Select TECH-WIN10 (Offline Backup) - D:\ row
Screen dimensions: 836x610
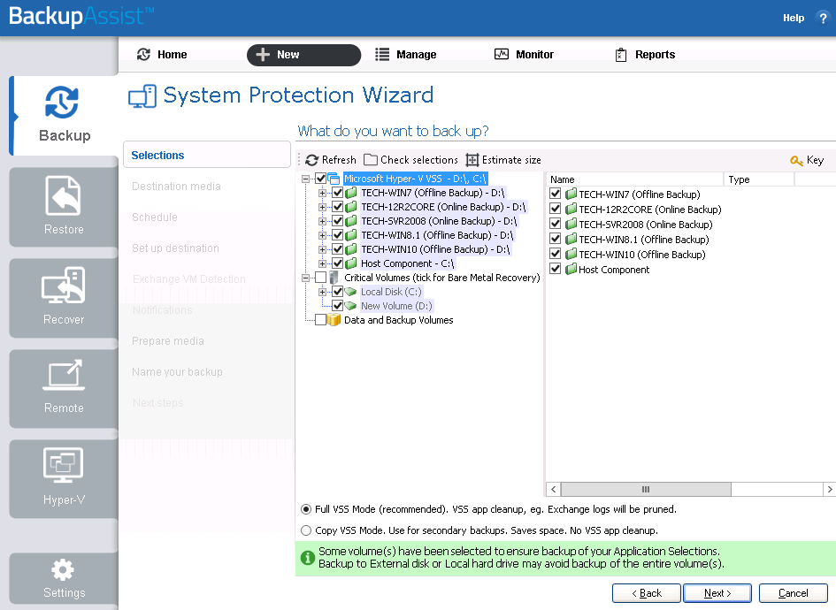coord(435,249)
